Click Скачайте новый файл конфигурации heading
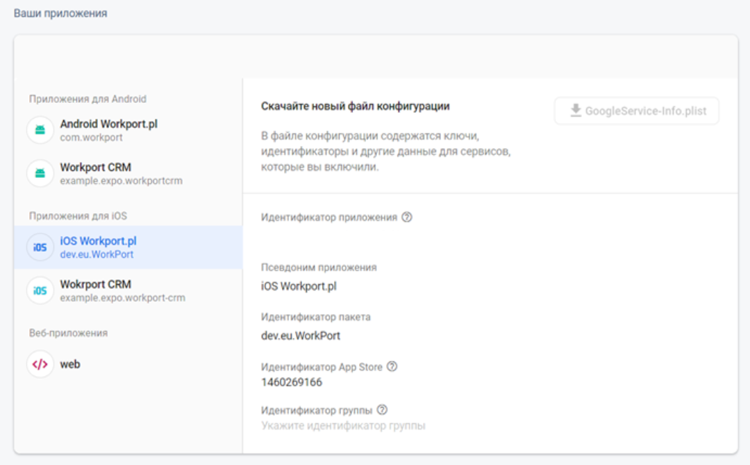The width and height of the screenshot is (750, 465). pyautogui.click(x=356, y=106)
